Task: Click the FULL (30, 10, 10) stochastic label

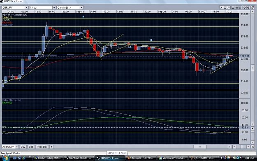Action: (x=12, y=100)
